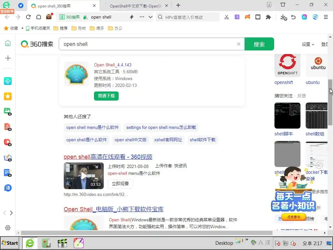333x250 pixels.
Task: Click suggestion xshell官网网址
Action: point(168,140)
